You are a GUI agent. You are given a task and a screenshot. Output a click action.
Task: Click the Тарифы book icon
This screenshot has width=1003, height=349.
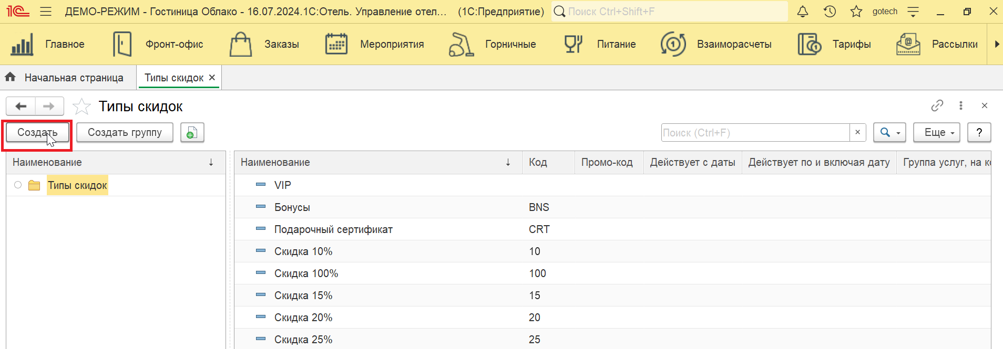pos(810,44)
